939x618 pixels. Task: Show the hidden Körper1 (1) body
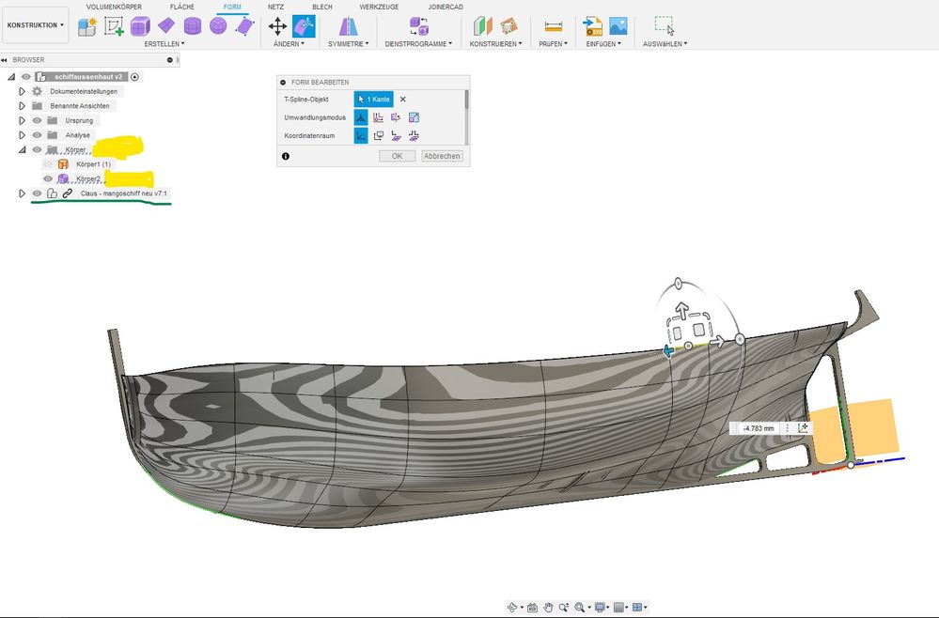click(48, 164)
